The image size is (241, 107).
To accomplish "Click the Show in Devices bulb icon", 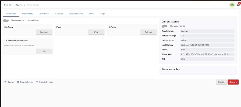I will (x=37, y=82).
